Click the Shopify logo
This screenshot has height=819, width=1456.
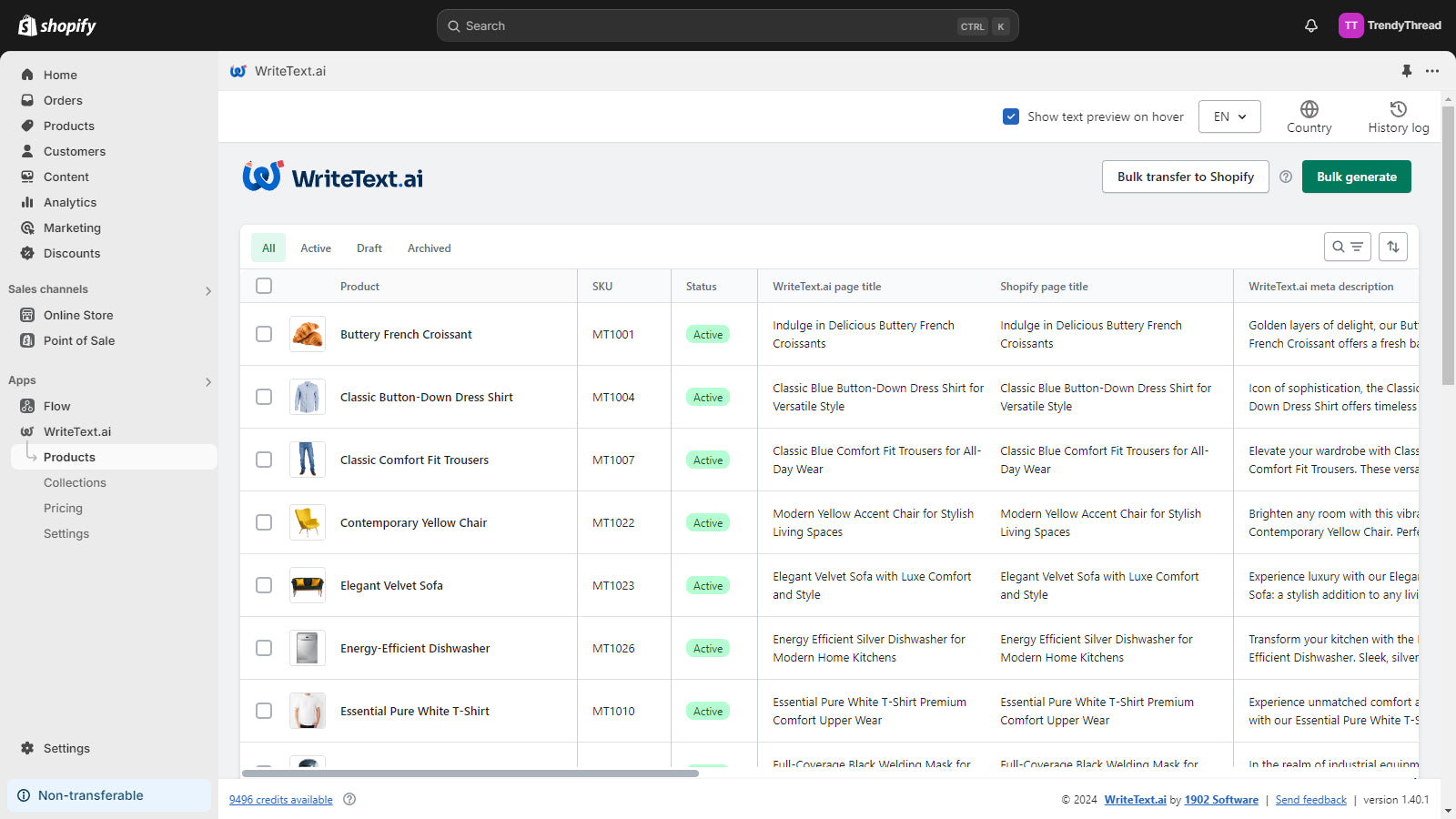tap(57, 25)
